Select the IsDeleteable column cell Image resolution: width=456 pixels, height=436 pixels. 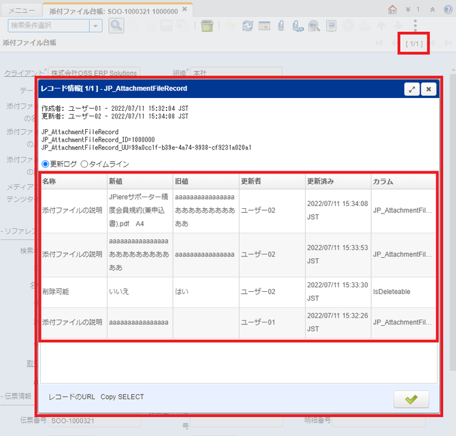[404, 292]
